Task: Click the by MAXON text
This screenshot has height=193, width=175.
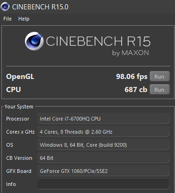Action: [131, 53]
